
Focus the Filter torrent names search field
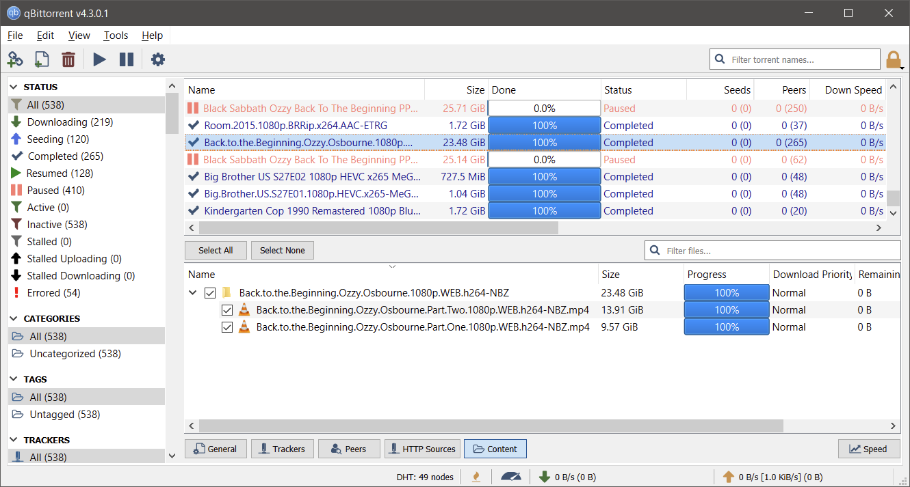click(795, 59)
